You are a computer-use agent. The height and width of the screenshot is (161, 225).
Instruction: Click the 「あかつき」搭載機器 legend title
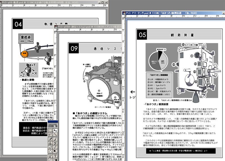coord(159,75)
